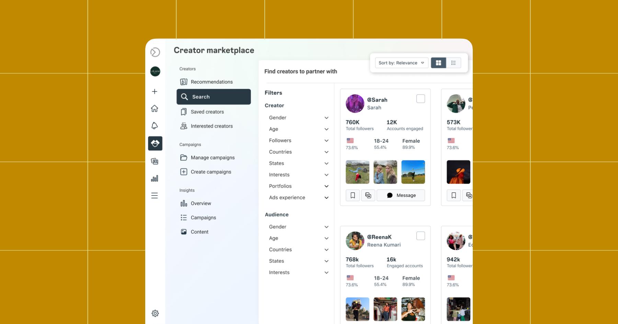Viewport: 618px width, 324px height.
Task: Switch to grid view layout
Action: tap(438, 63)
